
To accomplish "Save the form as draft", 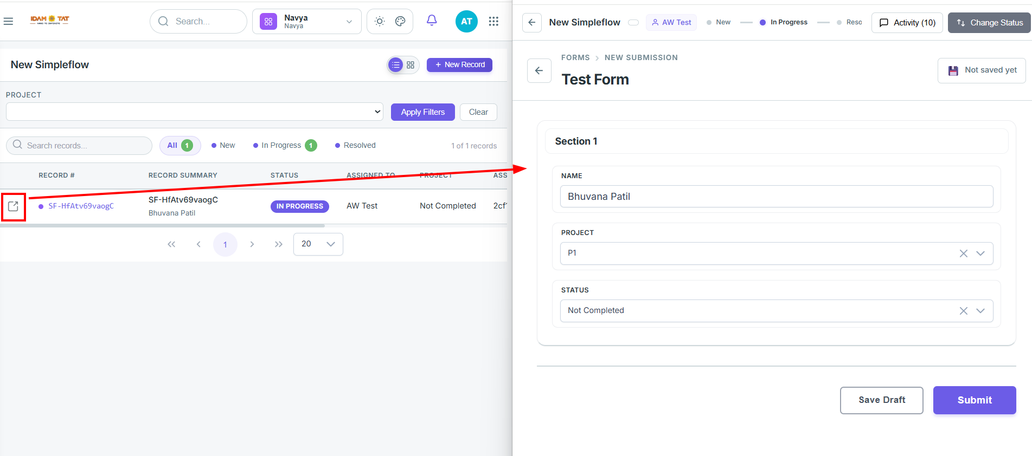I will pos(882,400).
